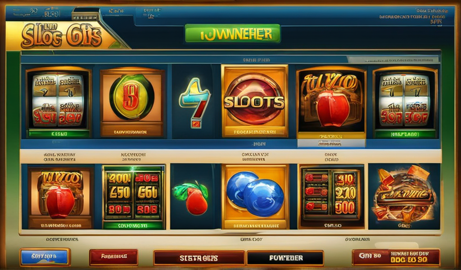Screen dimensions: 461x270
Task: Switch to the SIETA GIPS tab
Action: click(x=199, y=258)
